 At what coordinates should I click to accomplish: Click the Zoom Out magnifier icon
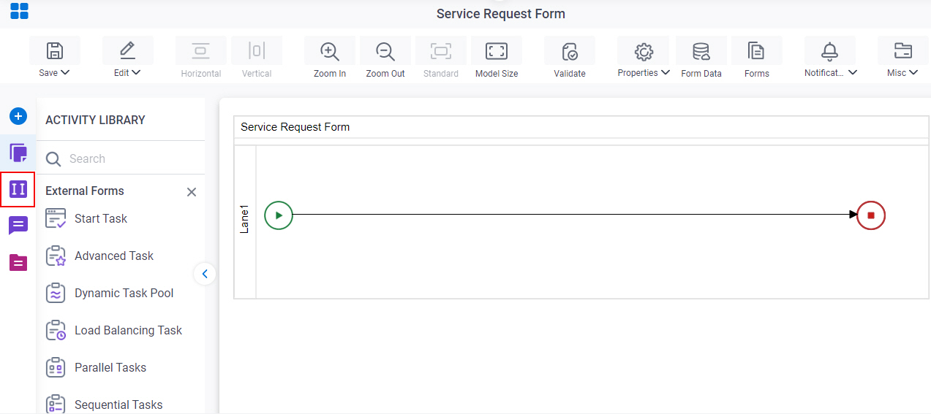pyautogui.click(x=385, y=50)
